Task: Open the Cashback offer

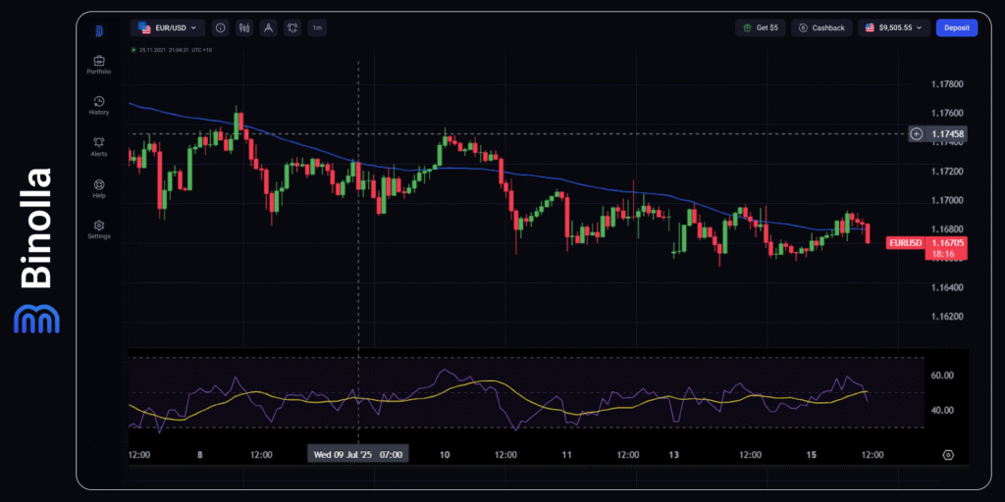Action: (x=822, y=28)
